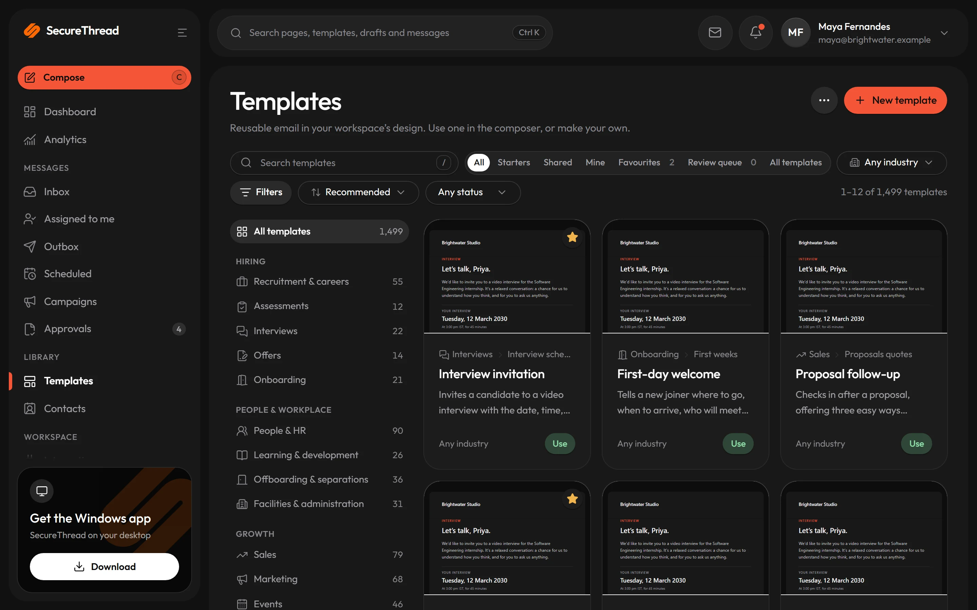Switch to the Starters tab
The image size is (977, 610).
514,163
